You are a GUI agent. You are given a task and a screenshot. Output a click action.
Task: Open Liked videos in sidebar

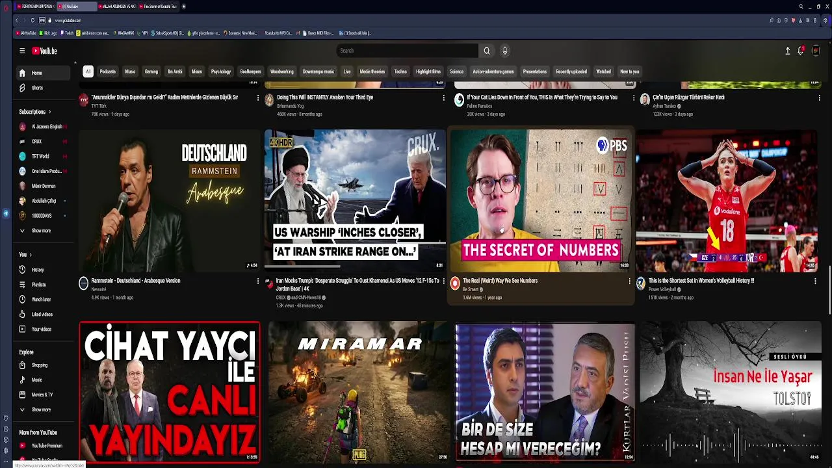[44, 315]
